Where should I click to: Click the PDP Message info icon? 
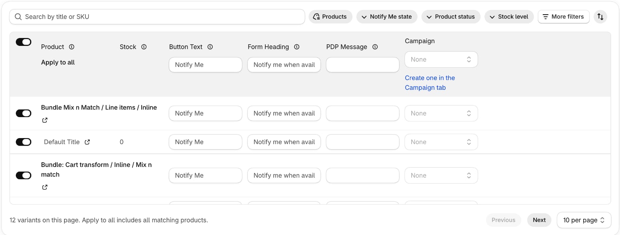coord(375,47)
